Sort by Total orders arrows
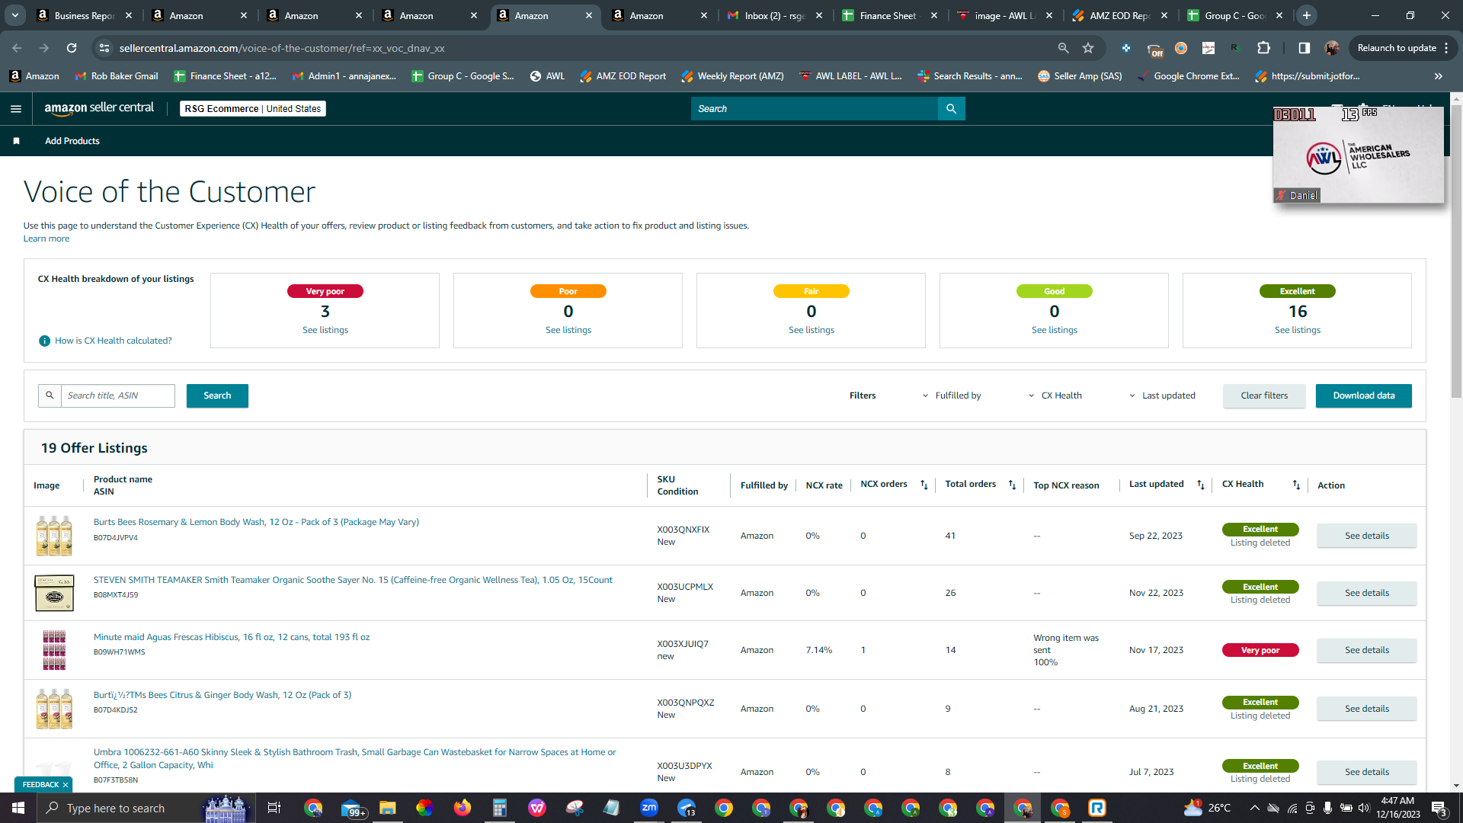The height and width of the screenshot is (823, 1463). tap(1012, 485)
